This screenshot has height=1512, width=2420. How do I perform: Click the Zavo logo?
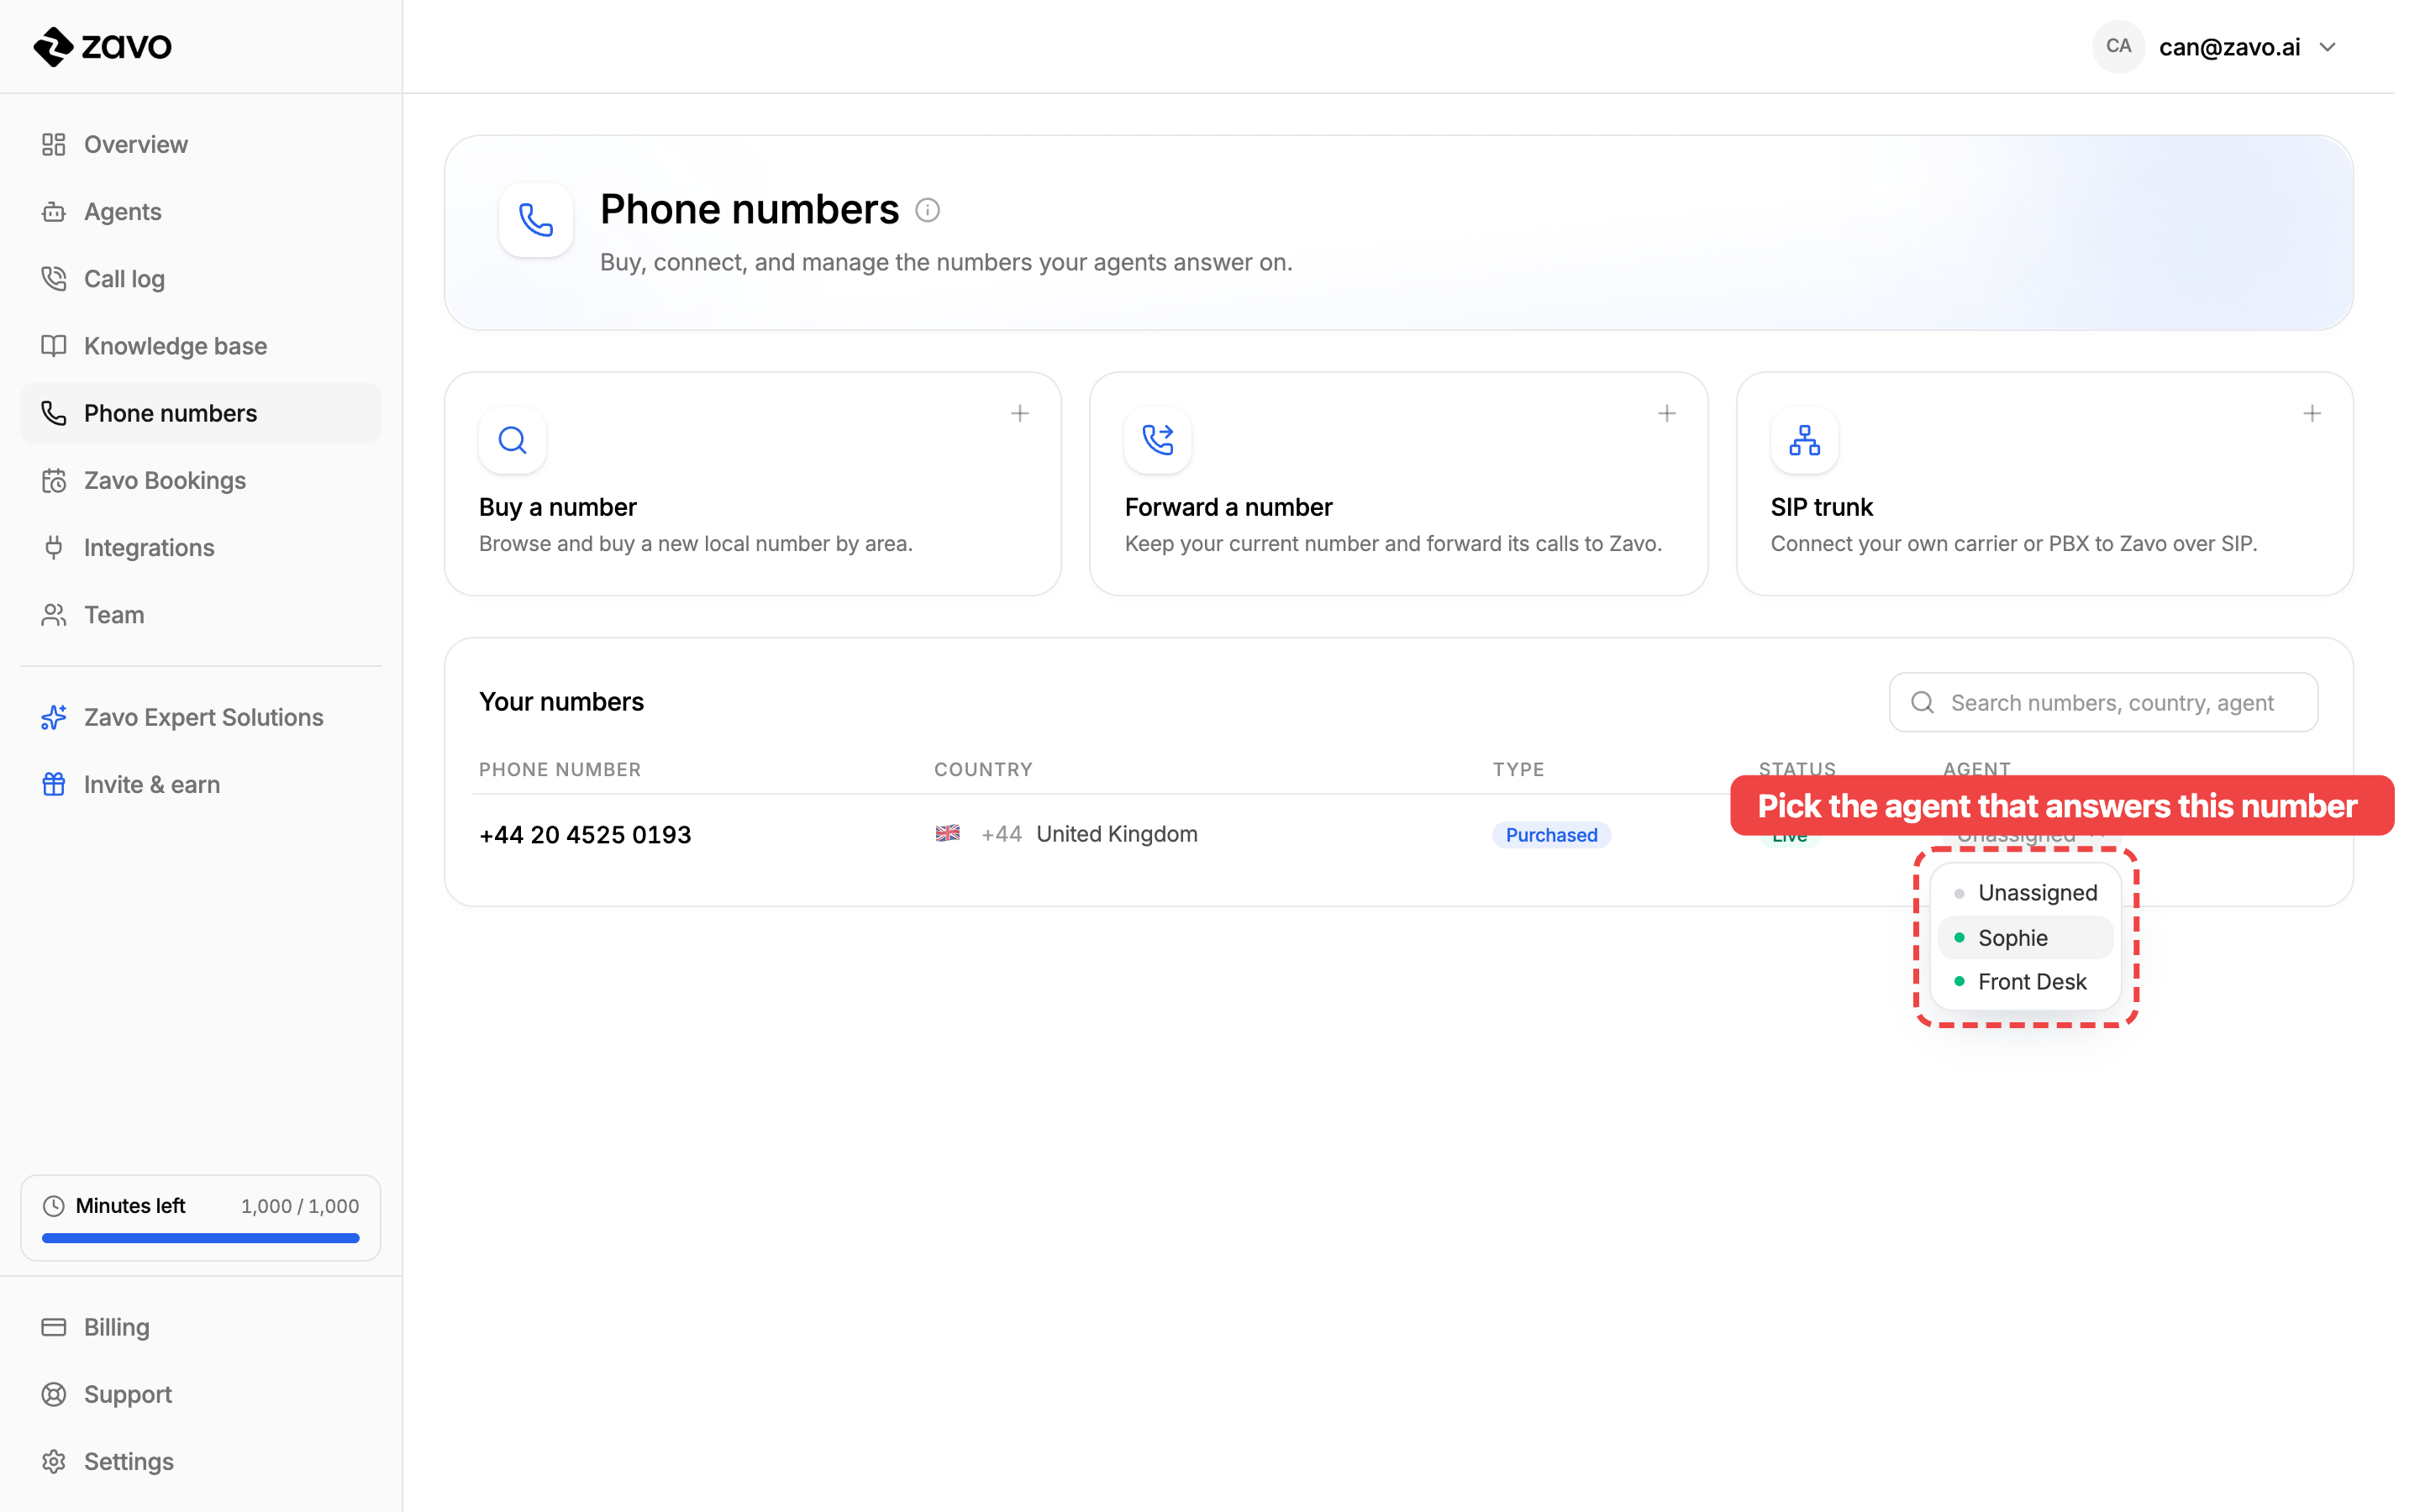[x=102, y=46]
